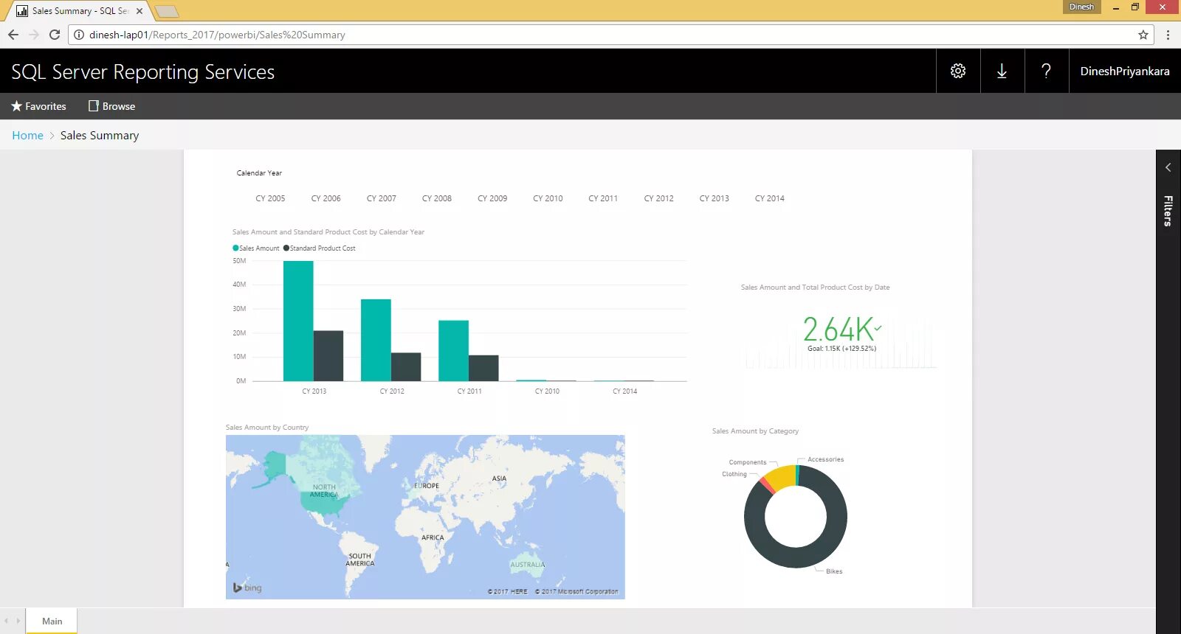Select CY 2013 Sales Amount teal bar

298,321
